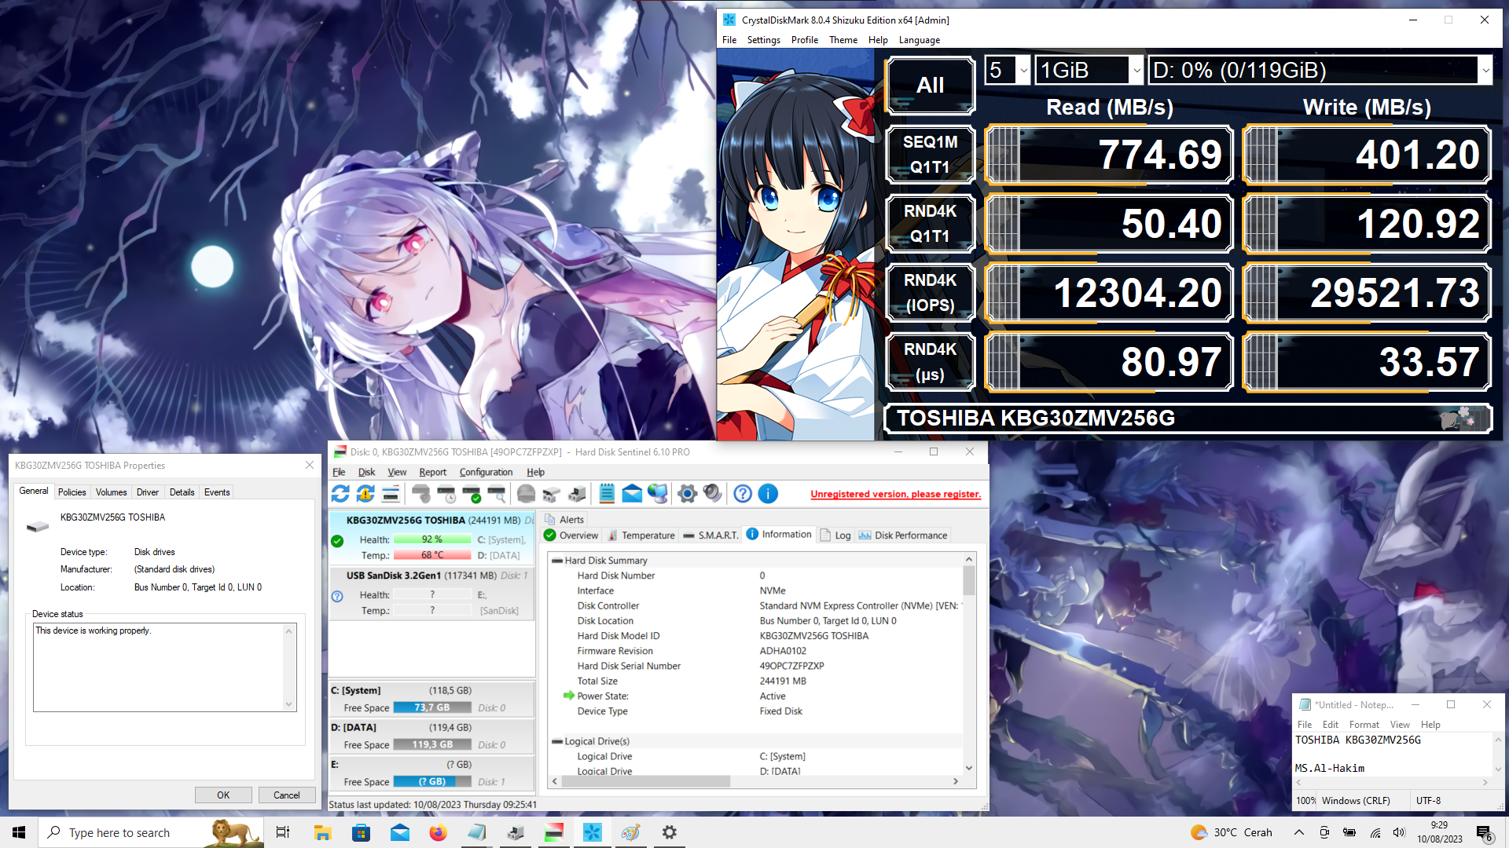Click the volume icon in the system tray
This screenshot has width=1509, height=848.
point(1399,832)
